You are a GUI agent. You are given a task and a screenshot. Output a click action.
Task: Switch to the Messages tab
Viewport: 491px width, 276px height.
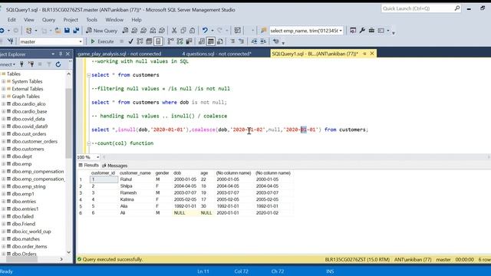click(x=114, y=166)
